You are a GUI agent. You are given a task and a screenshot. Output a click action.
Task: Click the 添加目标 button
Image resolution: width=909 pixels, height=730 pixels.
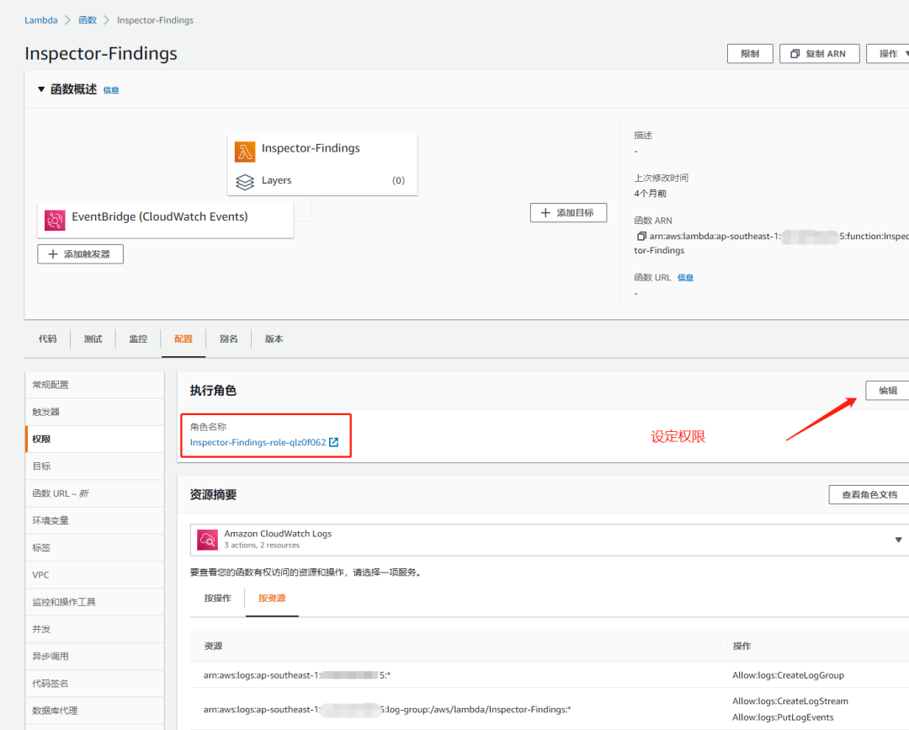(568, 213)
